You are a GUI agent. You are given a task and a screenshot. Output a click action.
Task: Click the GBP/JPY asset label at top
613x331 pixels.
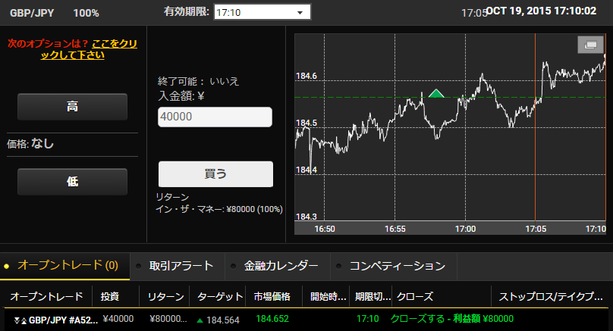point(32,14)
